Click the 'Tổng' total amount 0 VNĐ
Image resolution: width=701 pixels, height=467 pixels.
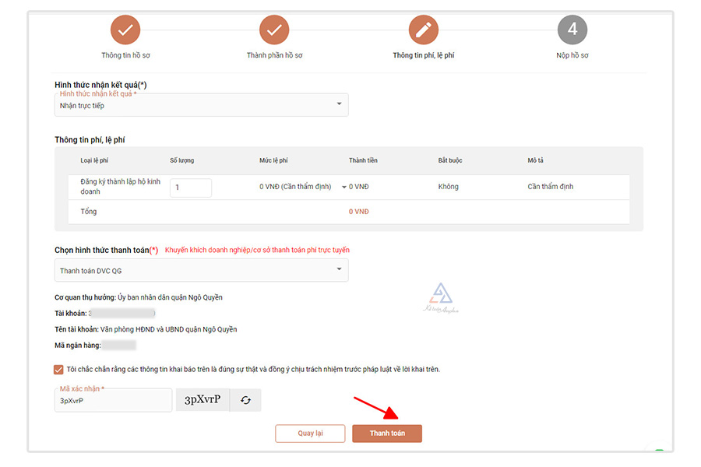[x=359, y=212]
